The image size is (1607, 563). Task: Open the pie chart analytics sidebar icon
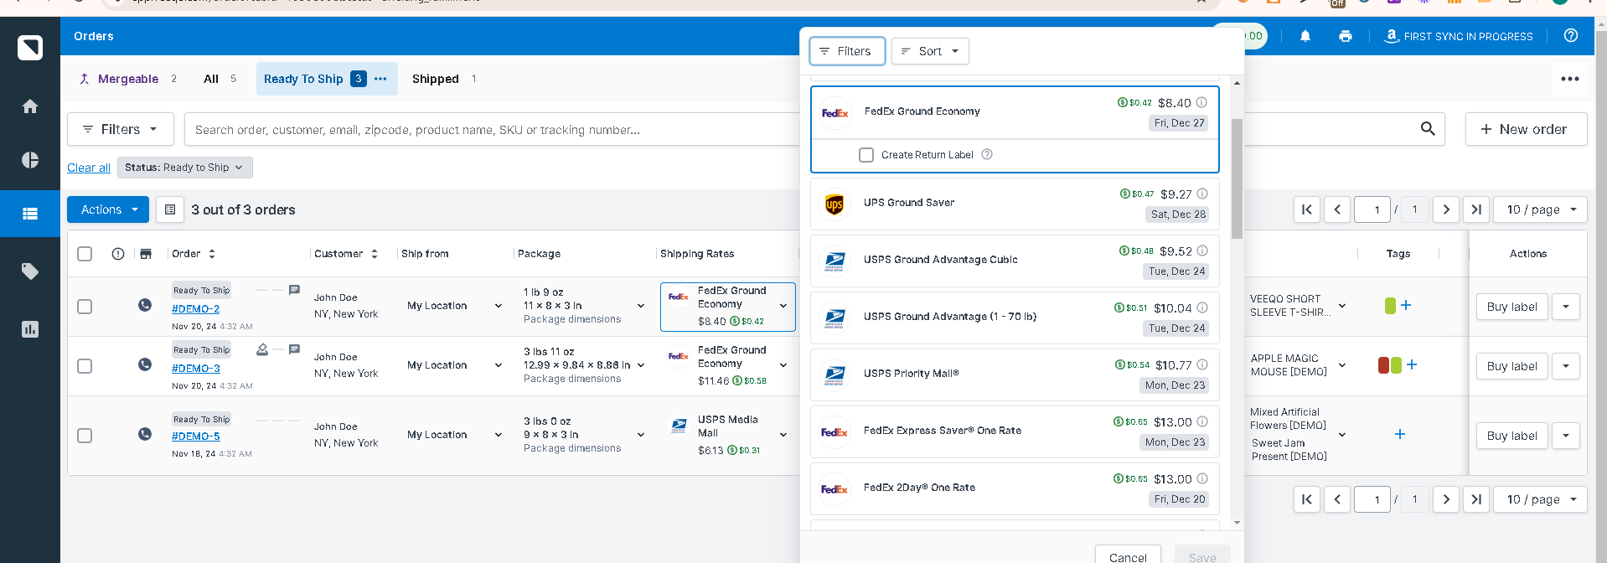click(30, 160)
